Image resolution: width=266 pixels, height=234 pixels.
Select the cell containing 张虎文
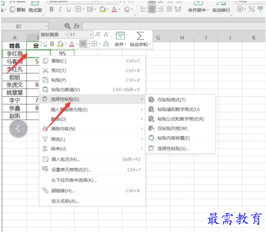(14, 85)
